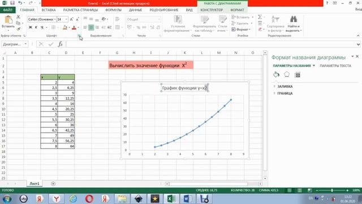Image resolution: width=362 pixels, height=204 pixels.
Task: Toggle align text left
Action: click(85, 27)
